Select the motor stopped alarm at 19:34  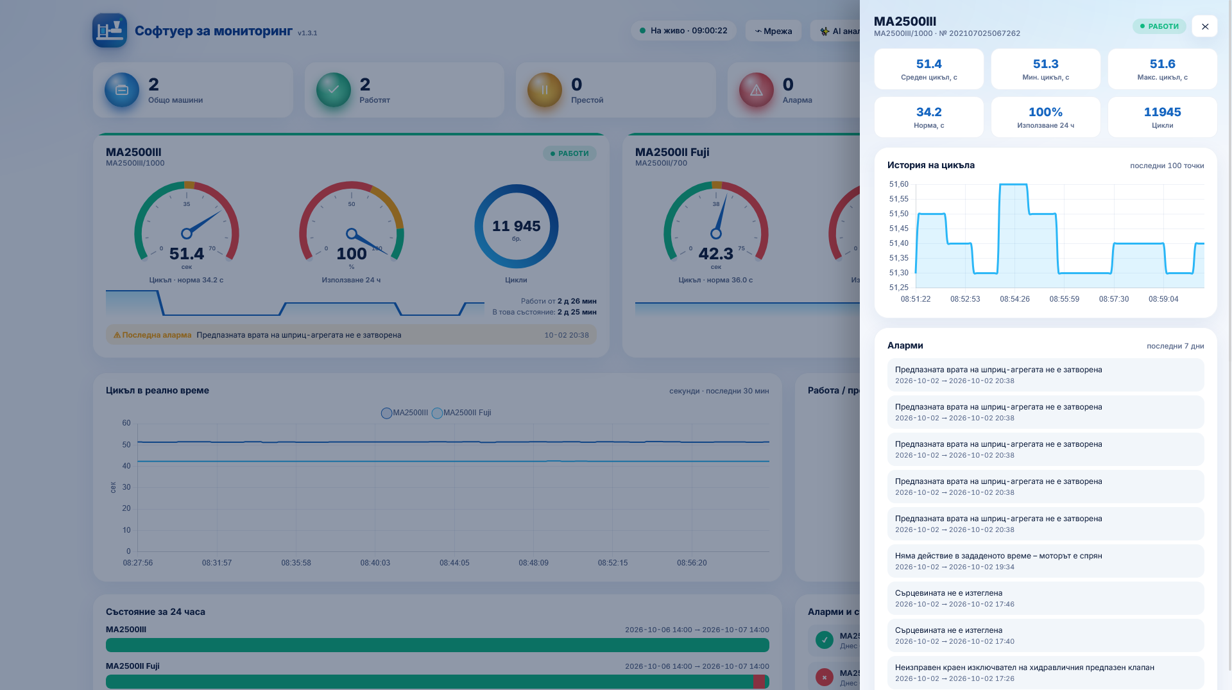click(x=1046, y=561)
